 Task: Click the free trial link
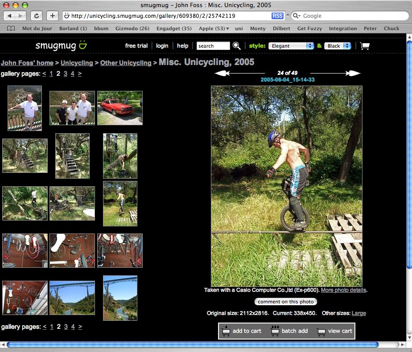pyautogui.click(x=136, y=46)
